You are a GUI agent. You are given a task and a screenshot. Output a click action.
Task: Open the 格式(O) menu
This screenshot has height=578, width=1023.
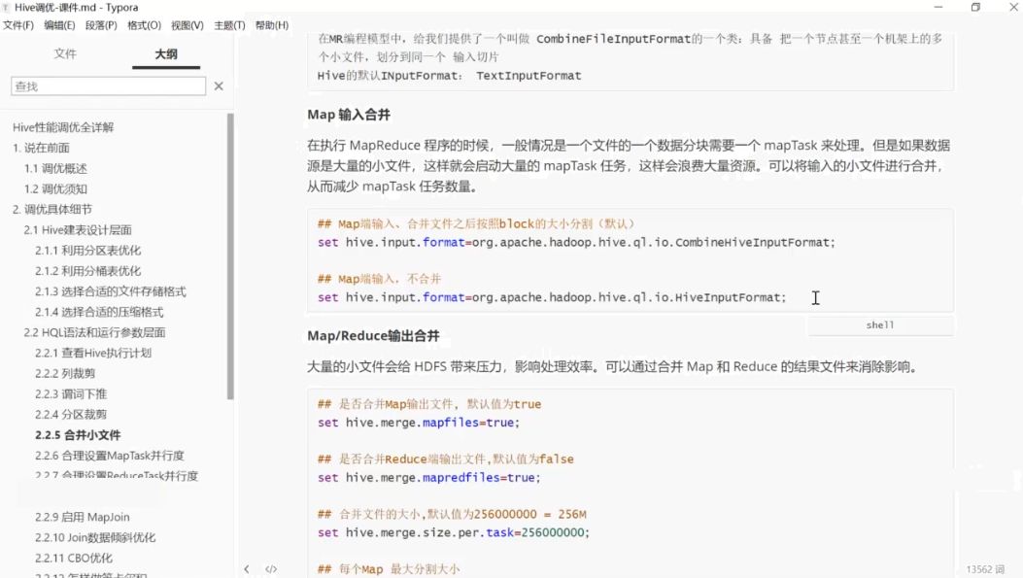144,27
